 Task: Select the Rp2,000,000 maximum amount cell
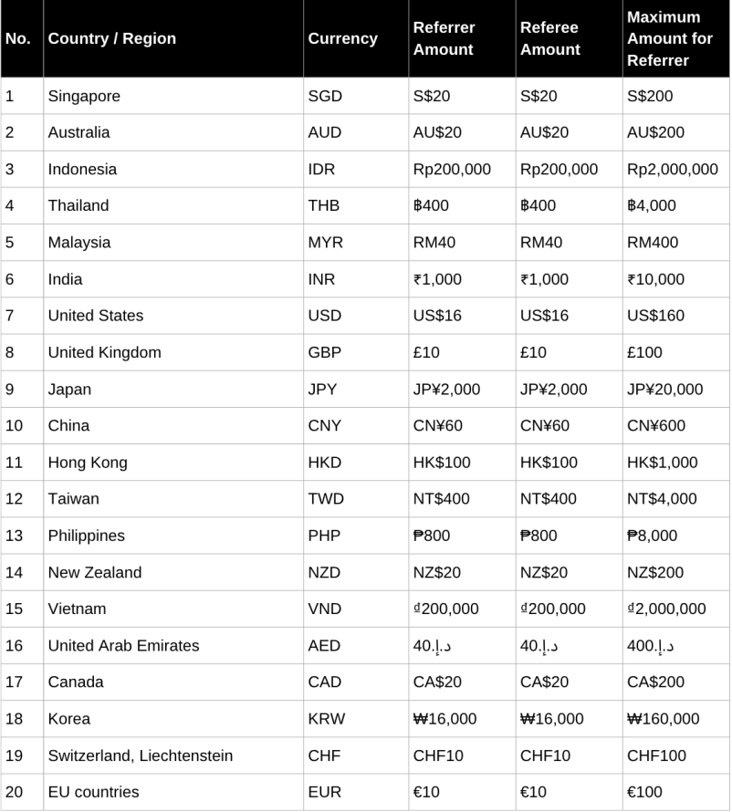click(673, 169)
